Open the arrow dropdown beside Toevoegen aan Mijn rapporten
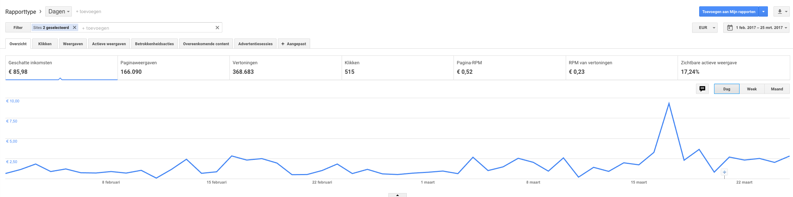Image resolution: width=793 pixels, height=197 pixels. tap(763, 12)
